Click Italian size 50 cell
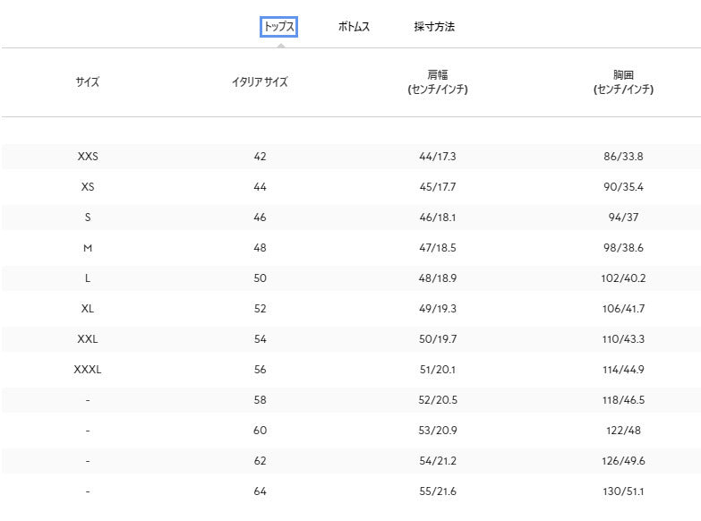The width and height of the screenshot is (701, 521). coord(260,278)
